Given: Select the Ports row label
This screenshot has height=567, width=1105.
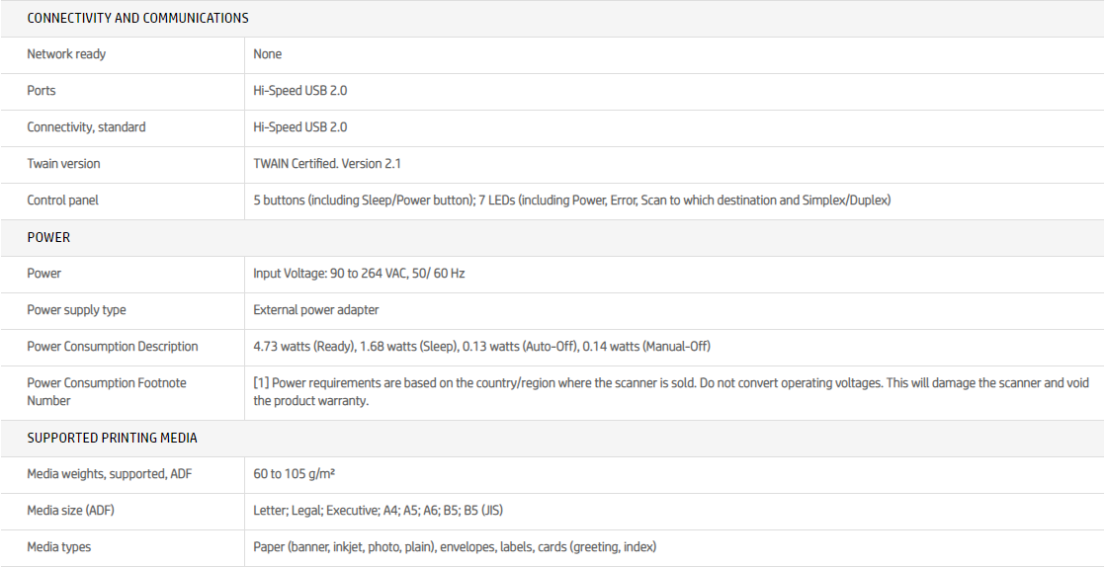Looking at the screenshot, I should (x=42, y=91).
